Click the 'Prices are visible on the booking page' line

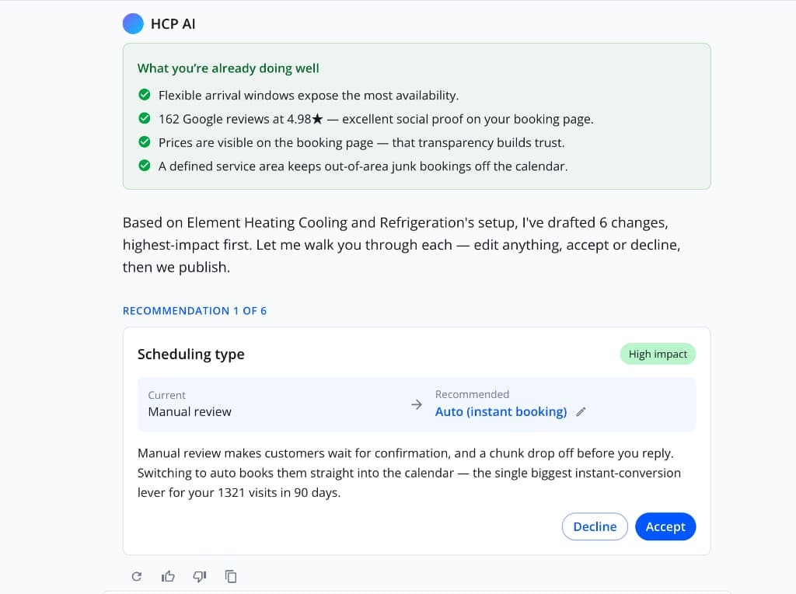click(361, 142)
